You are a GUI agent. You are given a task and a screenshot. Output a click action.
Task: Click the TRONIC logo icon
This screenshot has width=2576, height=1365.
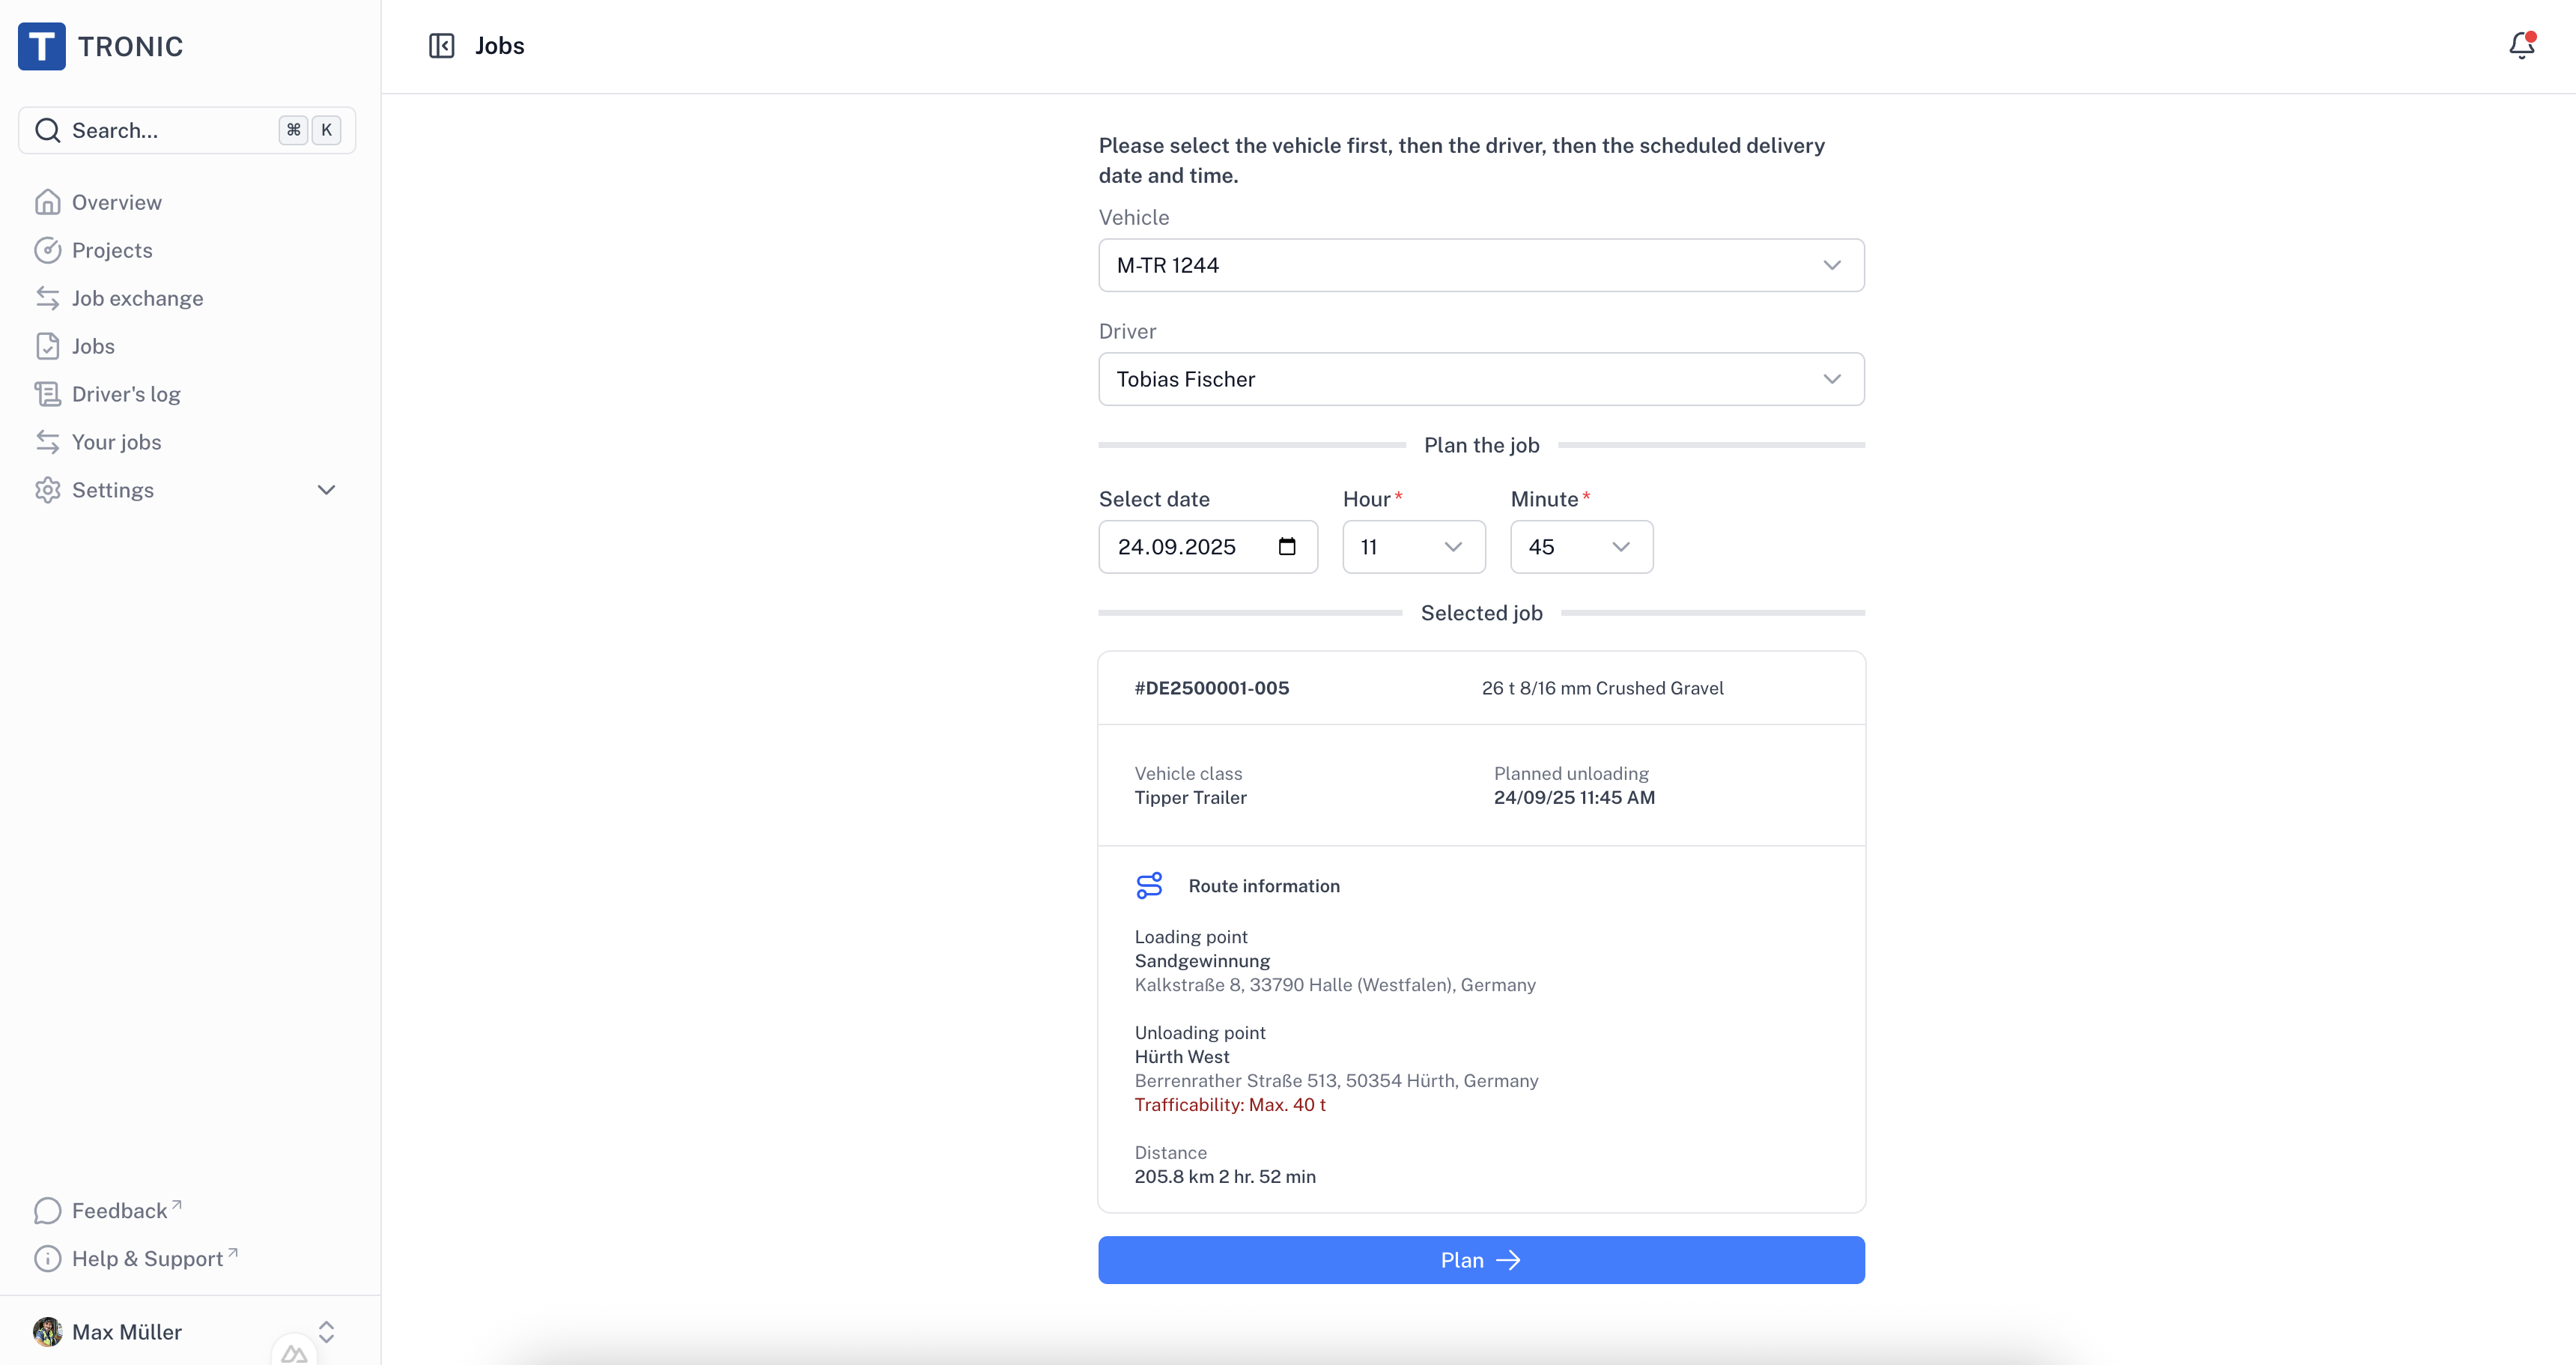(x=42, y=46)
